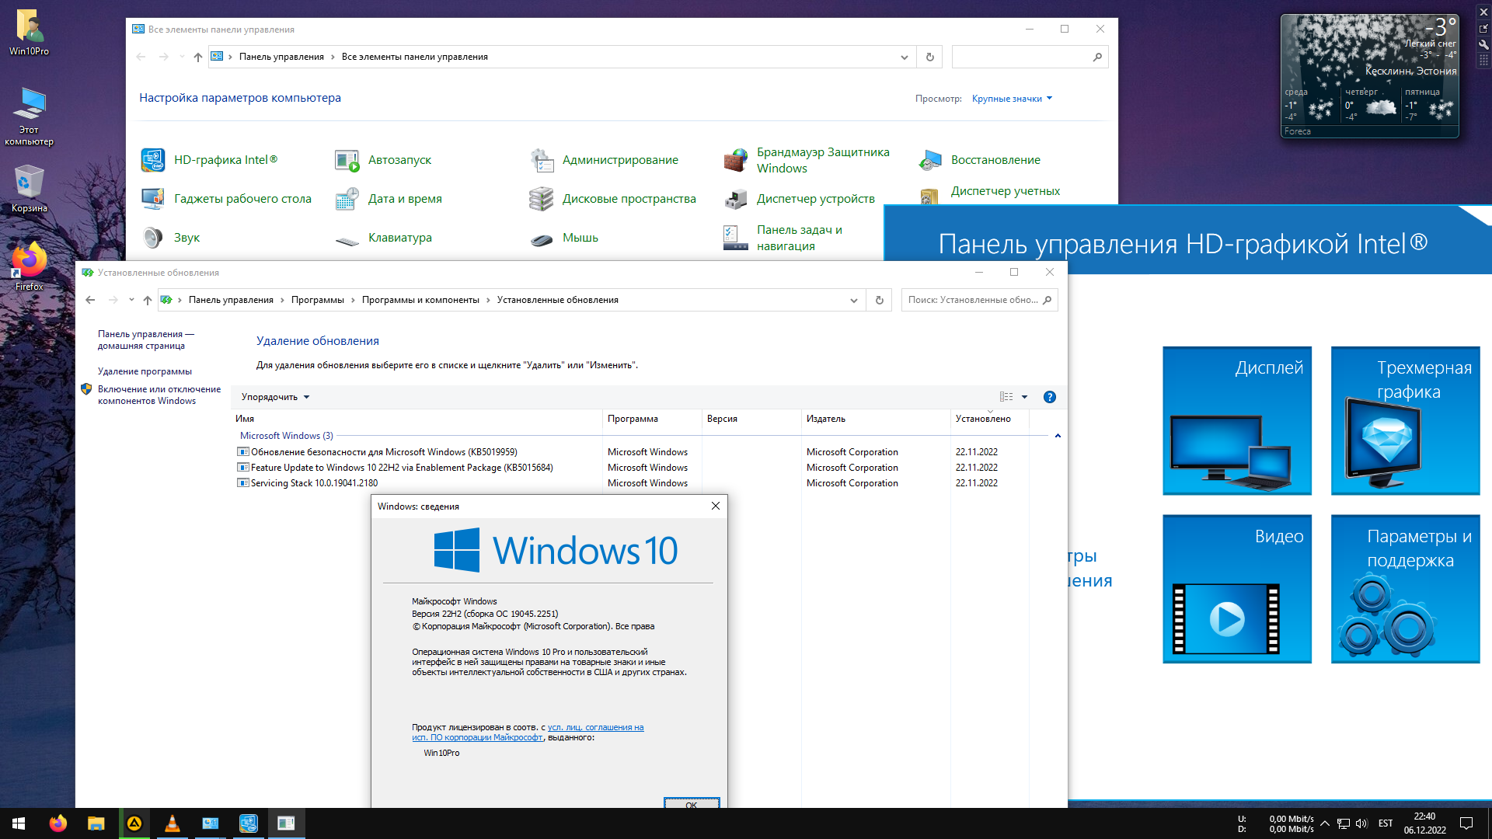Change view layout icon in updates toolbar
This screenshot has width=1492, height=839.
tap(1006, 397)
